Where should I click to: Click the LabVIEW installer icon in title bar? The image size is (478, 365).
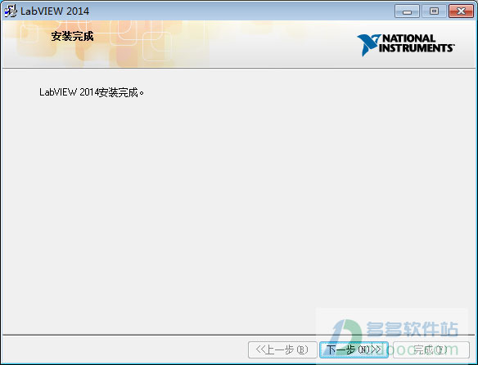(11, 11)
